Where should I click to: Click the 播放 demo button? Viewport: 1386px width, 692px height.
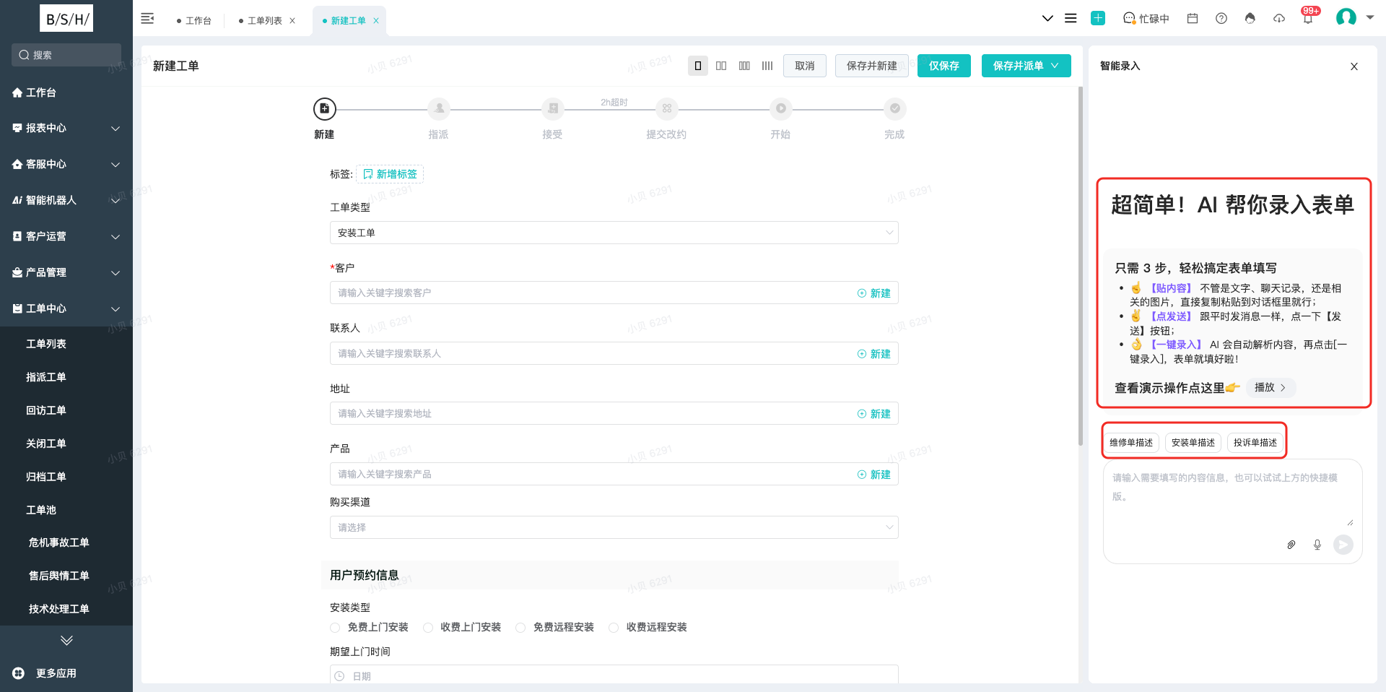tap(1271, 388)
